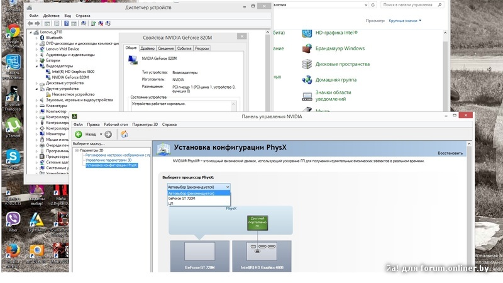The width and height of the screenshot is (503, 283).
Task: Collapse the Другие устройства node
Action: [x=36, y=89]
